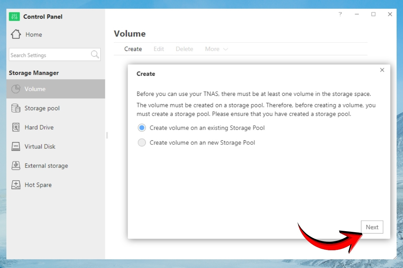Open External storage section

click(x=56, y=165)
